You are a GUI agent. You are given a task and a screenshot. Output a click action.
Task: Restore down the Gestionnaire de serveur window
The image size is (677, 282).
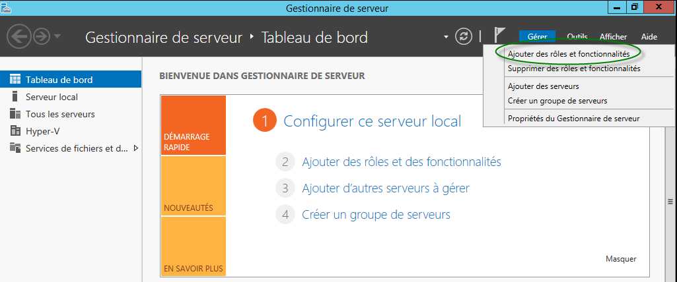point(634,7)
